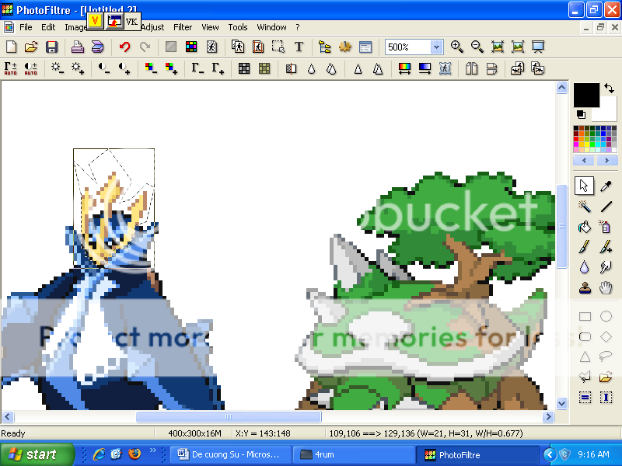Show previous palette colors with left arrow

click(x=584, y=161)
